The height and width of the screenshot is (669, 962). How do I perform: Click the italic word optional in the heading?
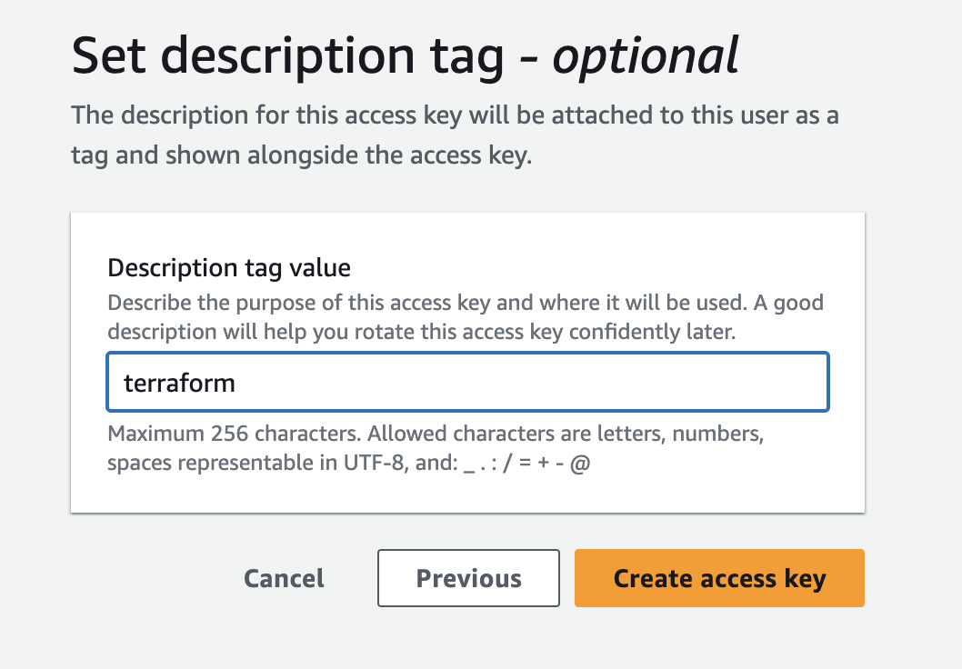pos(646,56)
